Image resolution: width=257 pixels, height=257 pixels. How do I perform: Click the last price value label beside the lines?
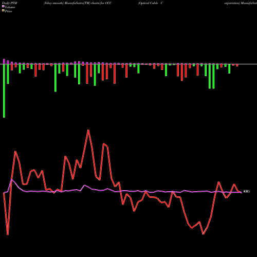[x=247, y=192]
